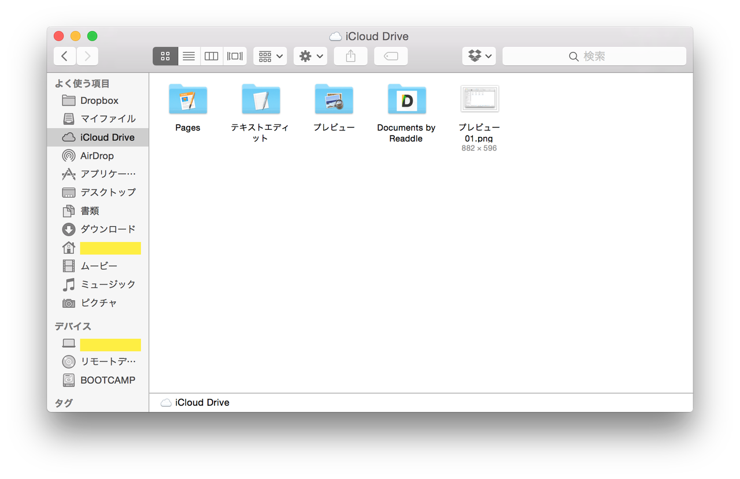
Task: Click the Pages folder name label
Action: click(x=188, y=128)
